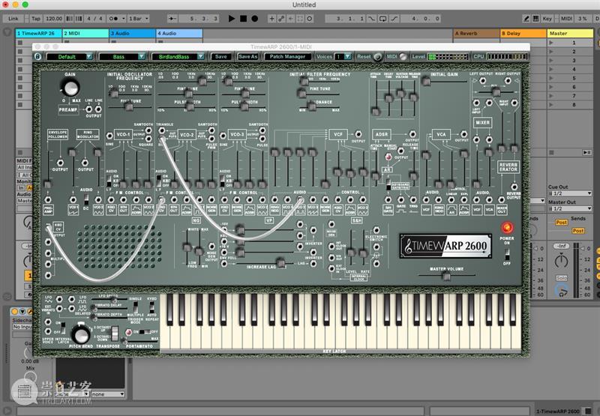Toggle VCO-1 Audio/KBD/LF switch

point(109,181)
